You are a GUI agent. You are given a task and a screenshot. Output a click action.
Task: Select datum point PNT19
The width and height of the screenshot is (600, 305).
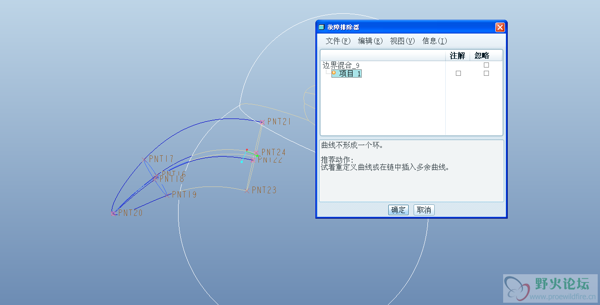(167, 195)
